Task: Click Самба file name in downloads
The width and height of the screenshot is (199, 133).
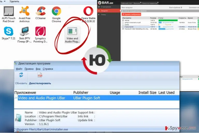Action: point(127,25)
